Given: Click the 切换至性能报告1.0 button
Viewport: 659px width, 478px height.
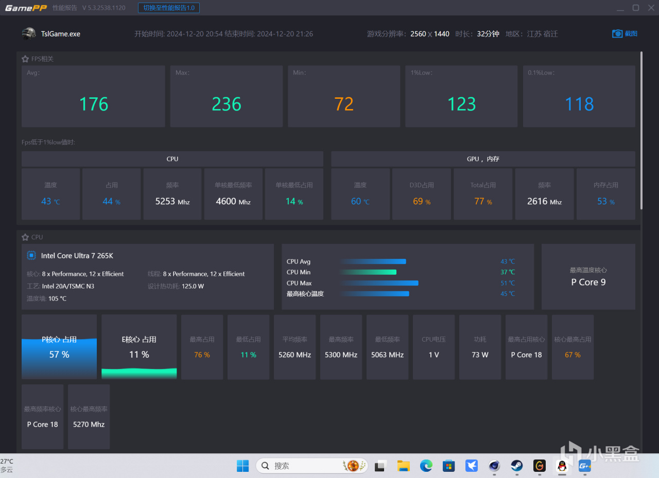Looking at the screenshot, I should (x=169, y=8).
